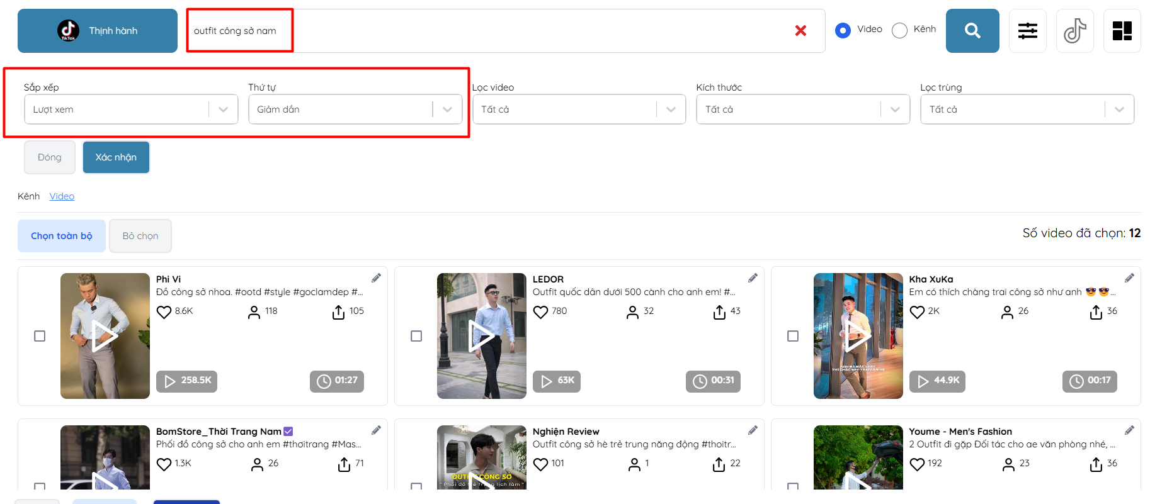Open the filter sliders settings icon

(1028, 31)
